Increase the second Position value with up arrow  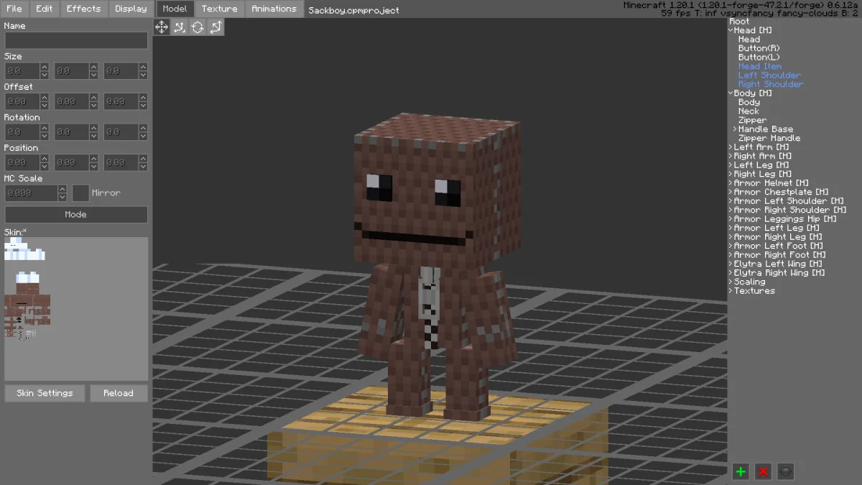pyautogui.click(x=93, y=159)
